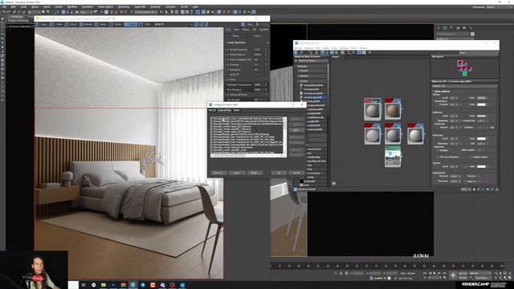Click the Redo icon in main toolbar
Screen dimensions: 514x289
point(9,12)
